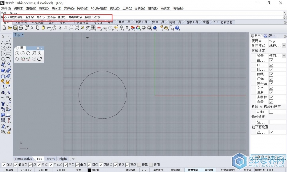287x172 pixels.
Task: Click the gear icon on floating circle toolbar
Action: (38, 48)
